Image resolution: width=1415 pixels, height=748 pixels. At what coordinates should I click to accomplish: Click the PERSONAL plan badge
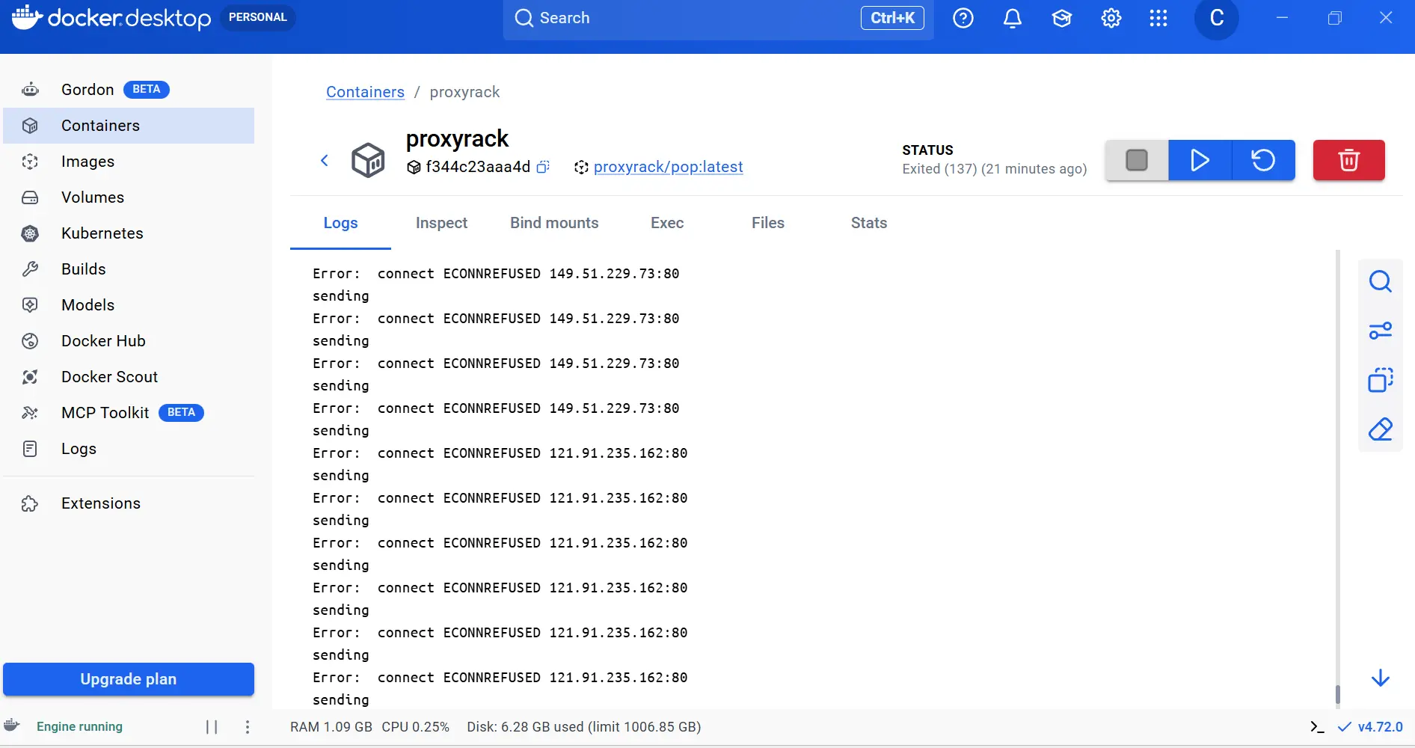pyautogui.click(x=258, y=17)
